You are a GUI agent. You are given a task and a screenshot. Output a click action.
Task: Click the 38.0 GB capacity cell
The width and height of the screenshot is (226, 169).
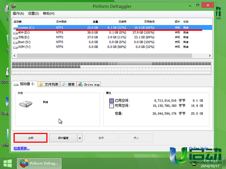pyautogui.click(x=93, y=32)
